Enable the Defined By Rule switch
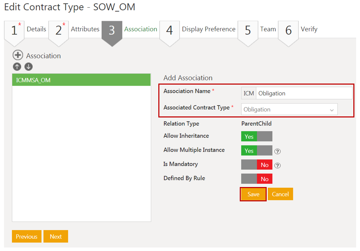Viewport: 360px width, 251px height. (x=257, y=179)
